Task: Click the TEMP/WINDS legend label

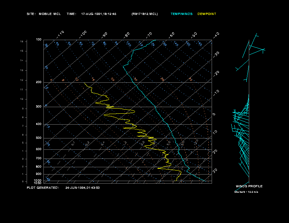Action: click(x=181, y=14)
